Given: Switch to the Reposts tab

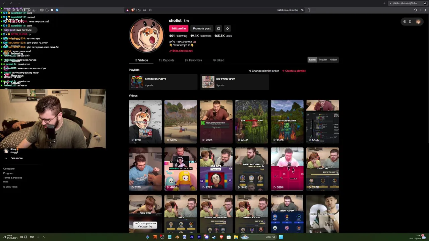Looking at the screenshot, I should [x=167, y=60].
